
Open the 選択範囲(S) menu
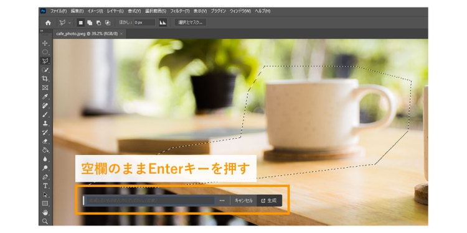[156, 11]
